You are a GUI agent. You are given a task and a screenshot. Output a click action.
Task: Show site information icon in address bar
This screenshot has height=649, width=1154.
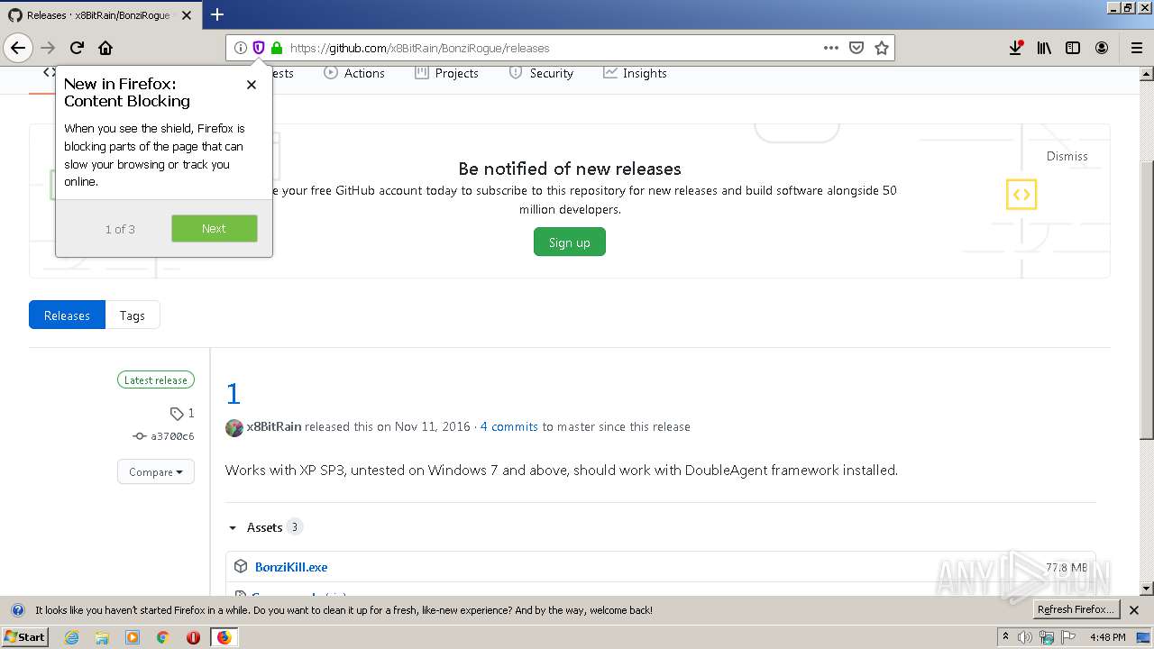coord(240,48)
